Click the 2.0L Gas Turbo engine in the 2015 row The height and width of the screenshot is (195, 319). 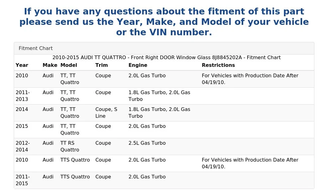pos(147,127)
